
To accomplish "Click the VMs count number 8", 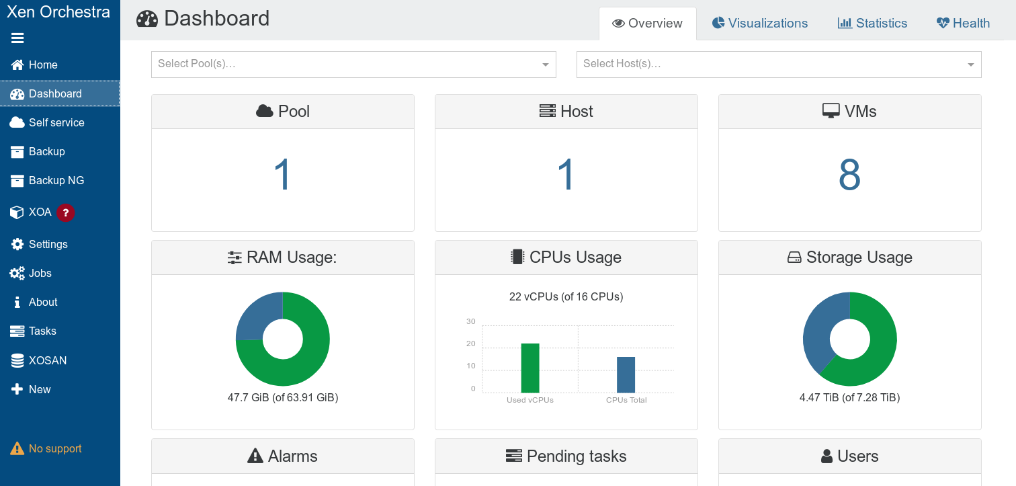I will point(849,175).
